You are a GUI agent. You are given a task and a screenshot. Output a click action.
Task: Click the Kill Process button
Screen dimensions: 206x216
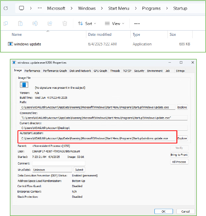pos(179,162)
